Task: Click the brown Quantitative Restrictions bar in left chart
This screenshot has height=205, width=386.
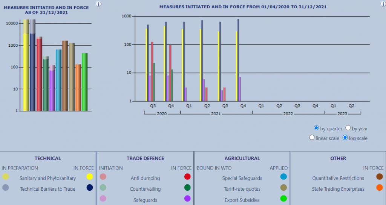Action: click(x=65, y=76)
